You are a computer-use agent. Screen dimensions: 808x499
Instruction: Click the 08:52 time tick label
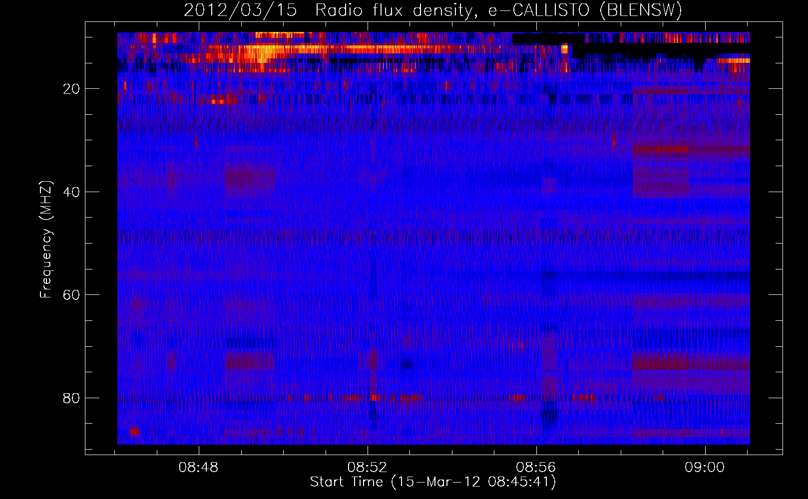tap(368, 468)
